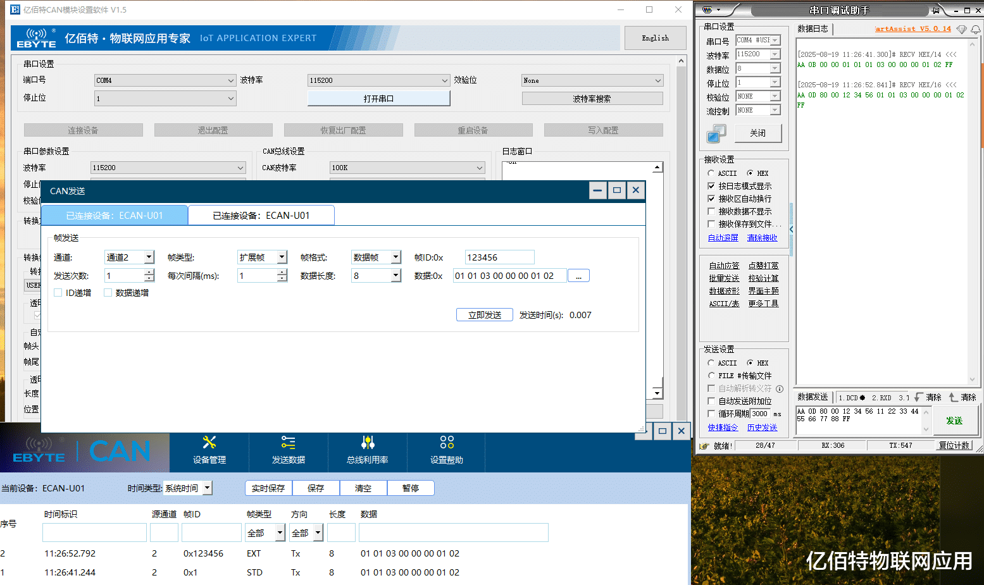This screenshot has height=585, width=984.
Task: Decrease 每次间隔(ms) with the down spinner
Action: tap(282, 279)
